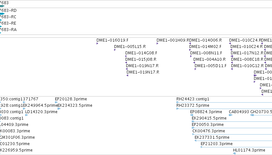Click the DME1-001H09.R feature label
This screenshot has height=155, width=272.
coord(173,40)
